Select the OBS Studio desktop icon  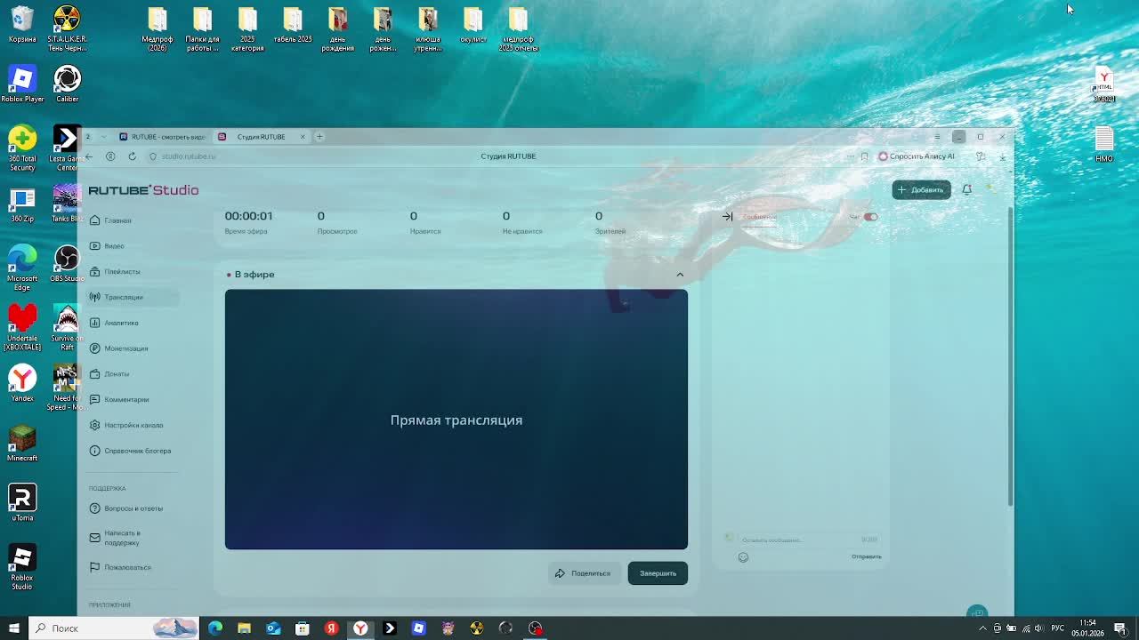67,264
